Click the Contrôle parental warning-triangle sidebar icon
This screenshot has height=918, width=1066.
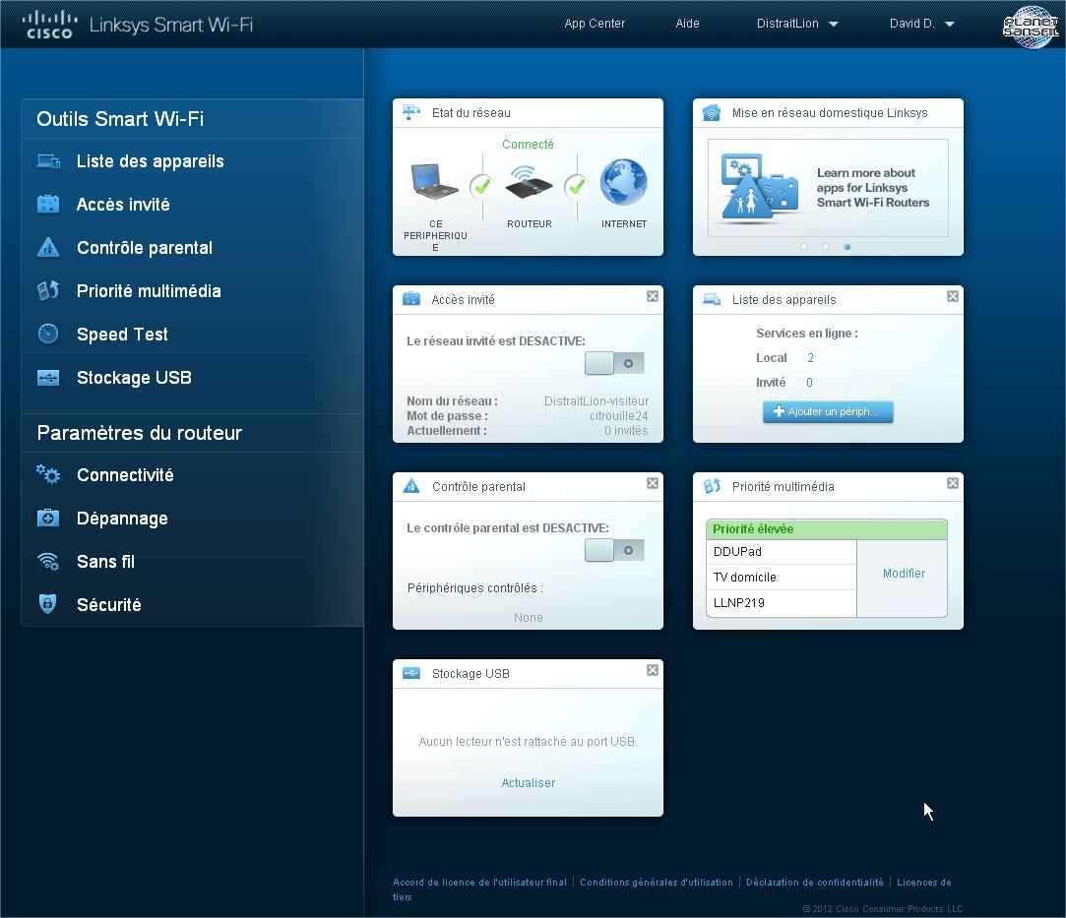coord(48,247)
